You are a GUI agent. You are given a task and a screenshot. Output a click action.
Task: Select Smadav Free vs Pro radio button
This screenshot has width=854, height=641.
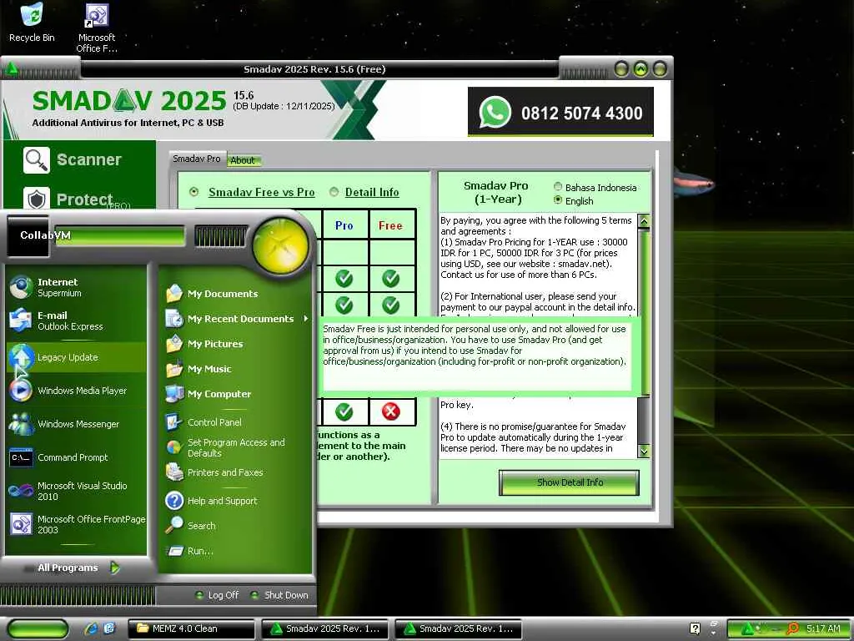click(193, 192)
